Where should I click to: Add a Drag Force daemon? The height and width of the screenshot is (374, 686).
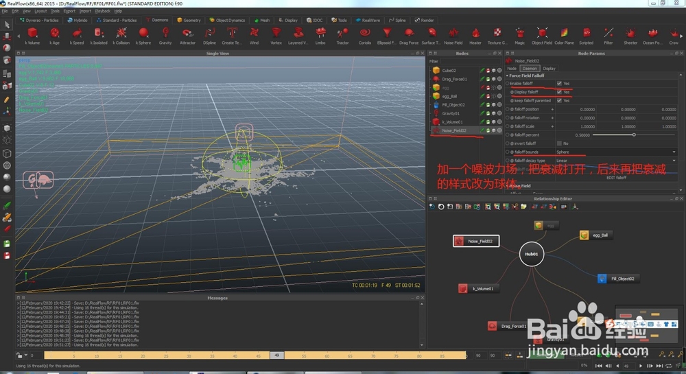click(409, 36)
